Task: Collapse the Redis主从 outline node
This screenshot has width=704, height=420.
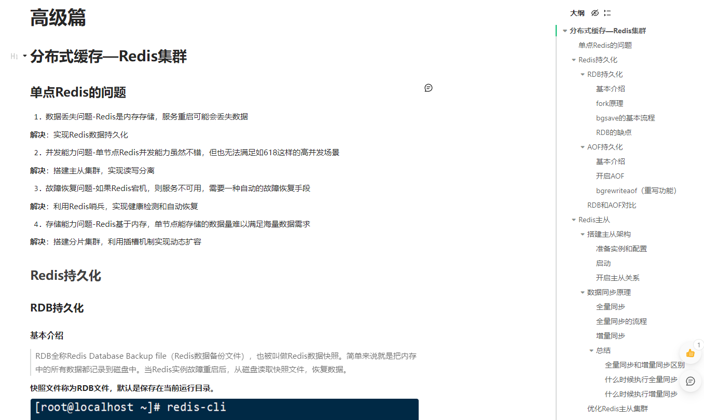Action: 574,220
